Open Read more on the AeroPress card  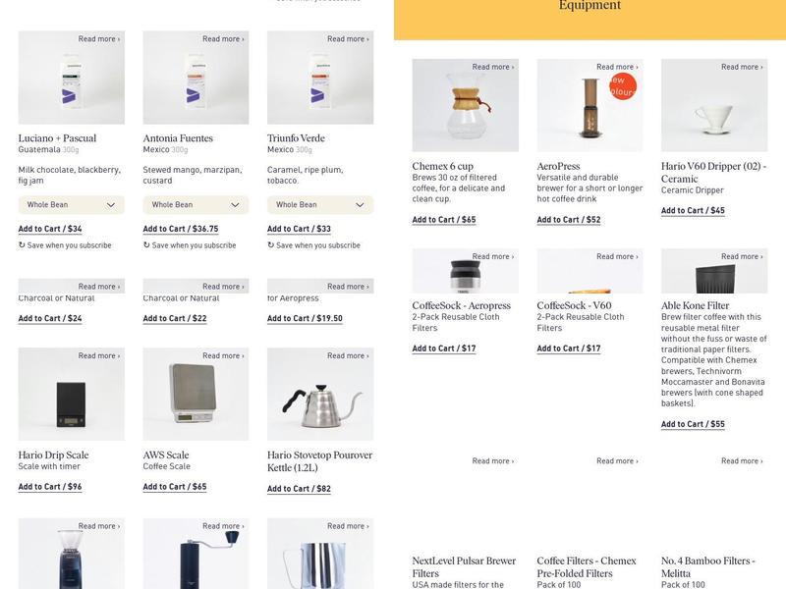tap(617, 67)
